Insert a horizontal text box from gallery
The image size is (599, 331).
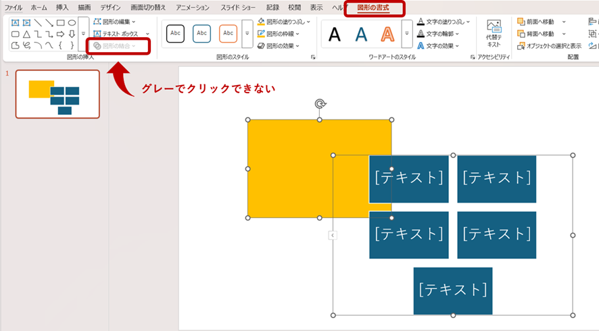pos(16,22)
